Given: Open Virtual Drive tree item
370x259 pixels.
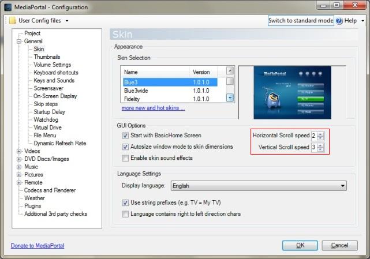Looking at the screenshot, I should tap(48, 127).
